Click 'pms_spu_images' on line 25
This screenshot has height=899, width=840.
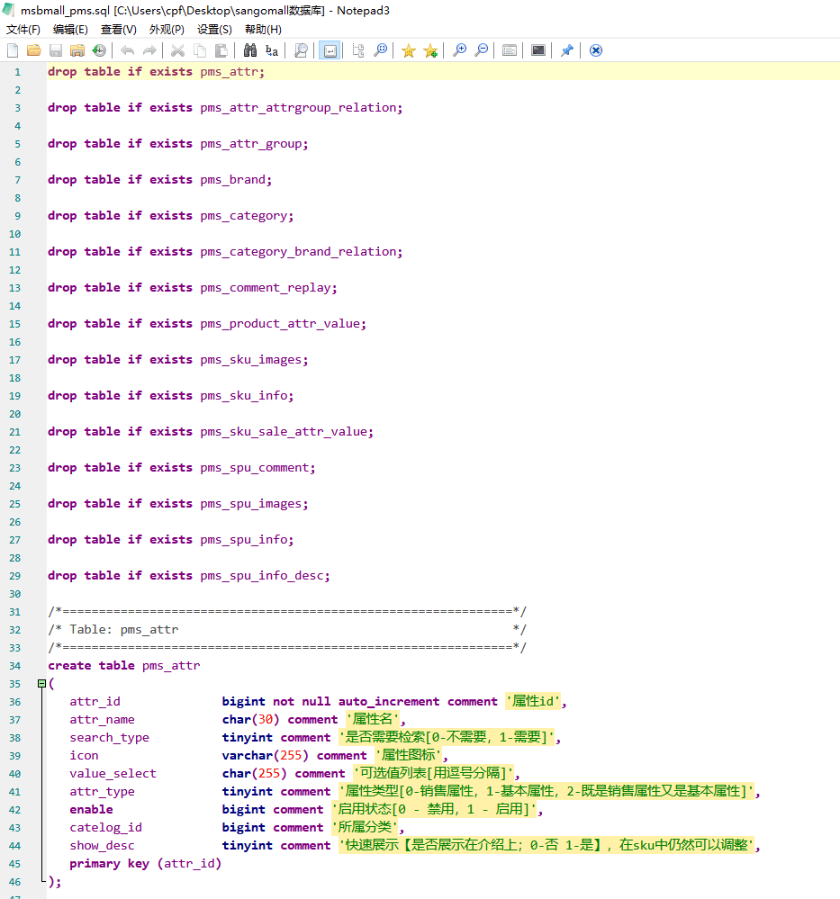tap(250, 504)
